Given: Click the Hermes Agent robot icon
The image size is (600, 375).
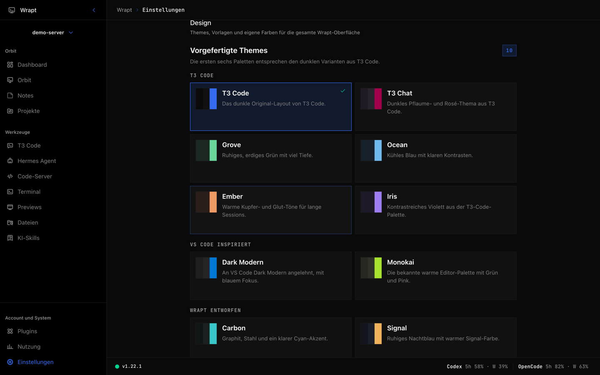Looking at the screenshot, I should (10, 161).
